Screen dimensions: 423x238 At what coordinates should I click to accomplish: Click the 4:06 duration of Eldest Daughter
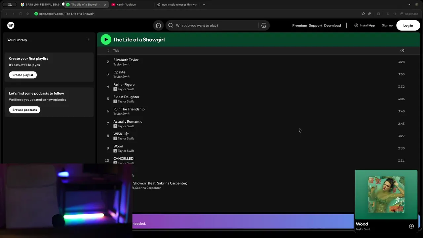point(401,99)
